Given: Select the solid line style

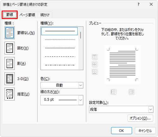Looking at the screenshot, I should pyautogui.click(x=59, y=31).
